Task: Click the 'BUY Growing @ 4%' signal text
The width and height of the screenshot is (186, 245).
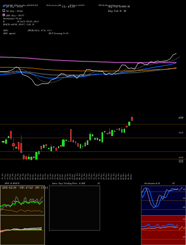Action: tap(58, 33)
